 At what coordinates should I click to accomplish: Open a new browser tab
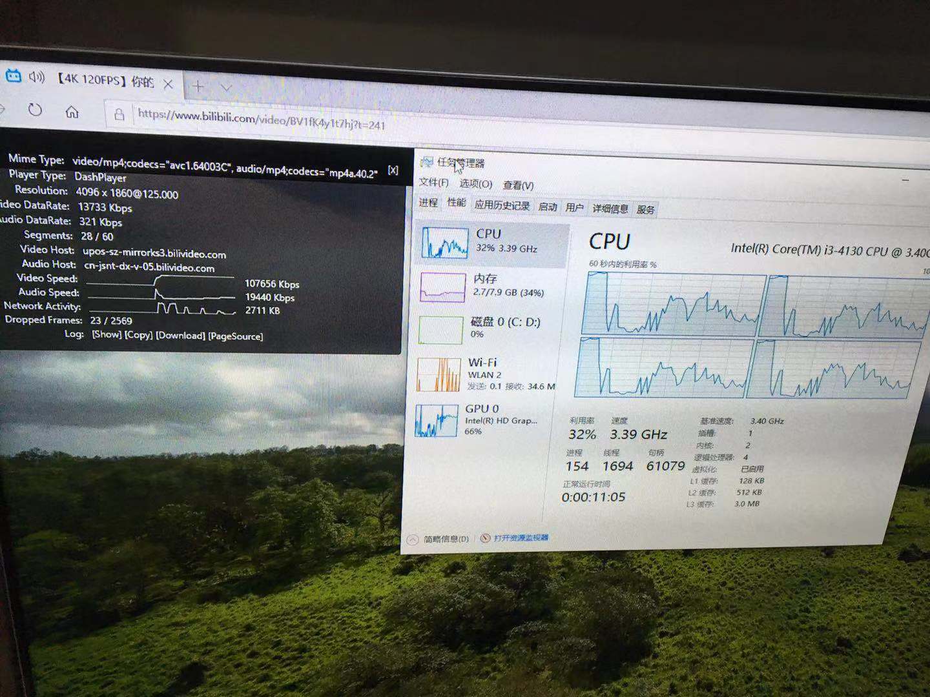(x=198, y=86)
